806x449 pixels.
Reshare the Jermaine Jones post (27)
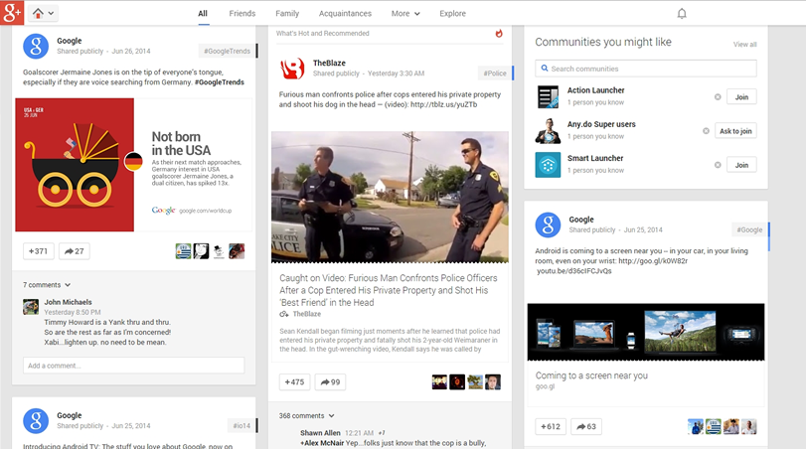pyautogui.click(x=74, y=251)
